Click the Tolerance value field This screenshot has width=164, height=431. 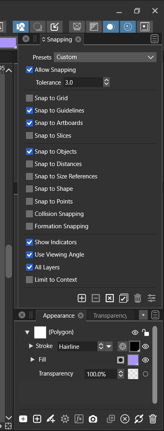83,82
